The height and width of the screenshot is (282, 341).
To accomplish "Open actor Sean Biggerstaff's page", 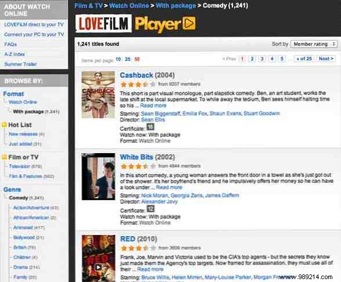I will click(x=161, y=114).
